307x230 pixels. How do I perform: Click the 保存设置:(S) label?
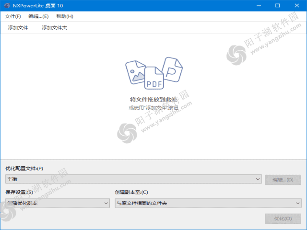(19, 192)
